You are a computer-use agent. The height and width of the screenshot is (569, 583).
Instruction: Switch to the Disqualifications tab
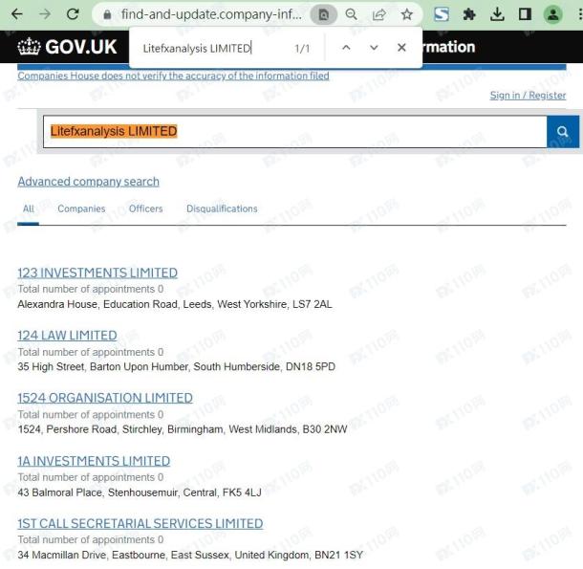point(222,208)
